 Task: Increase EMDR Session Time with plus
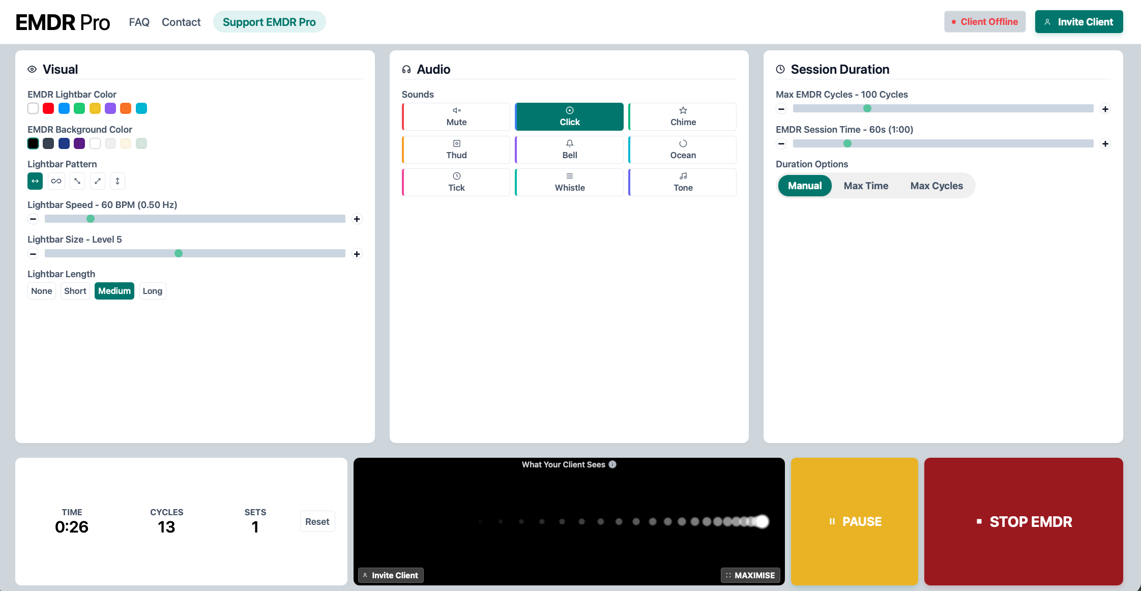(1105, 144)
